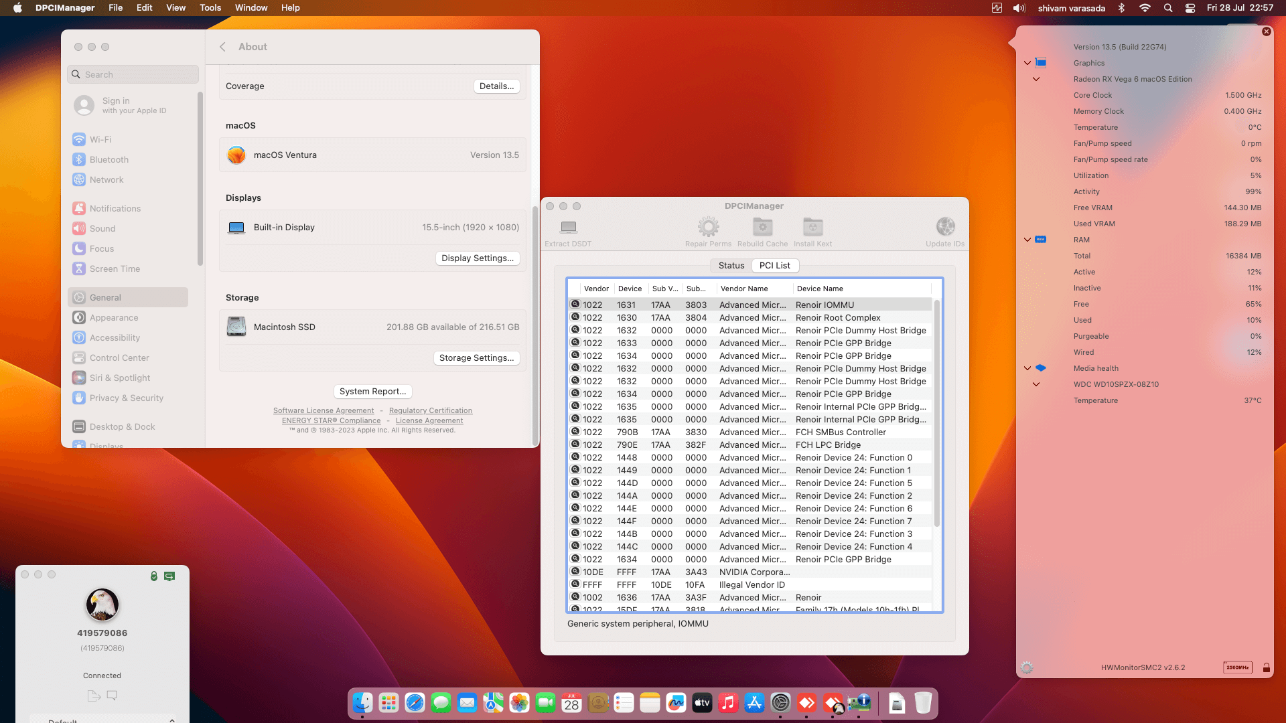Click the Update IDs toolbar icon
The width and height of the screenshot is (1286, 723).
(945, 231)
